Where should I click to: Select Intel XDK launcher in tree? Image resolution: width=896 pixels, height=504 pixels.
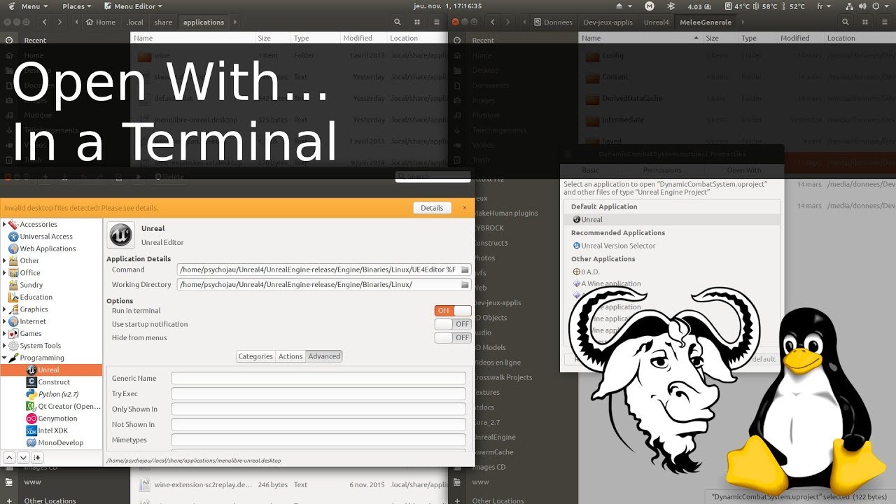point(47,430)
